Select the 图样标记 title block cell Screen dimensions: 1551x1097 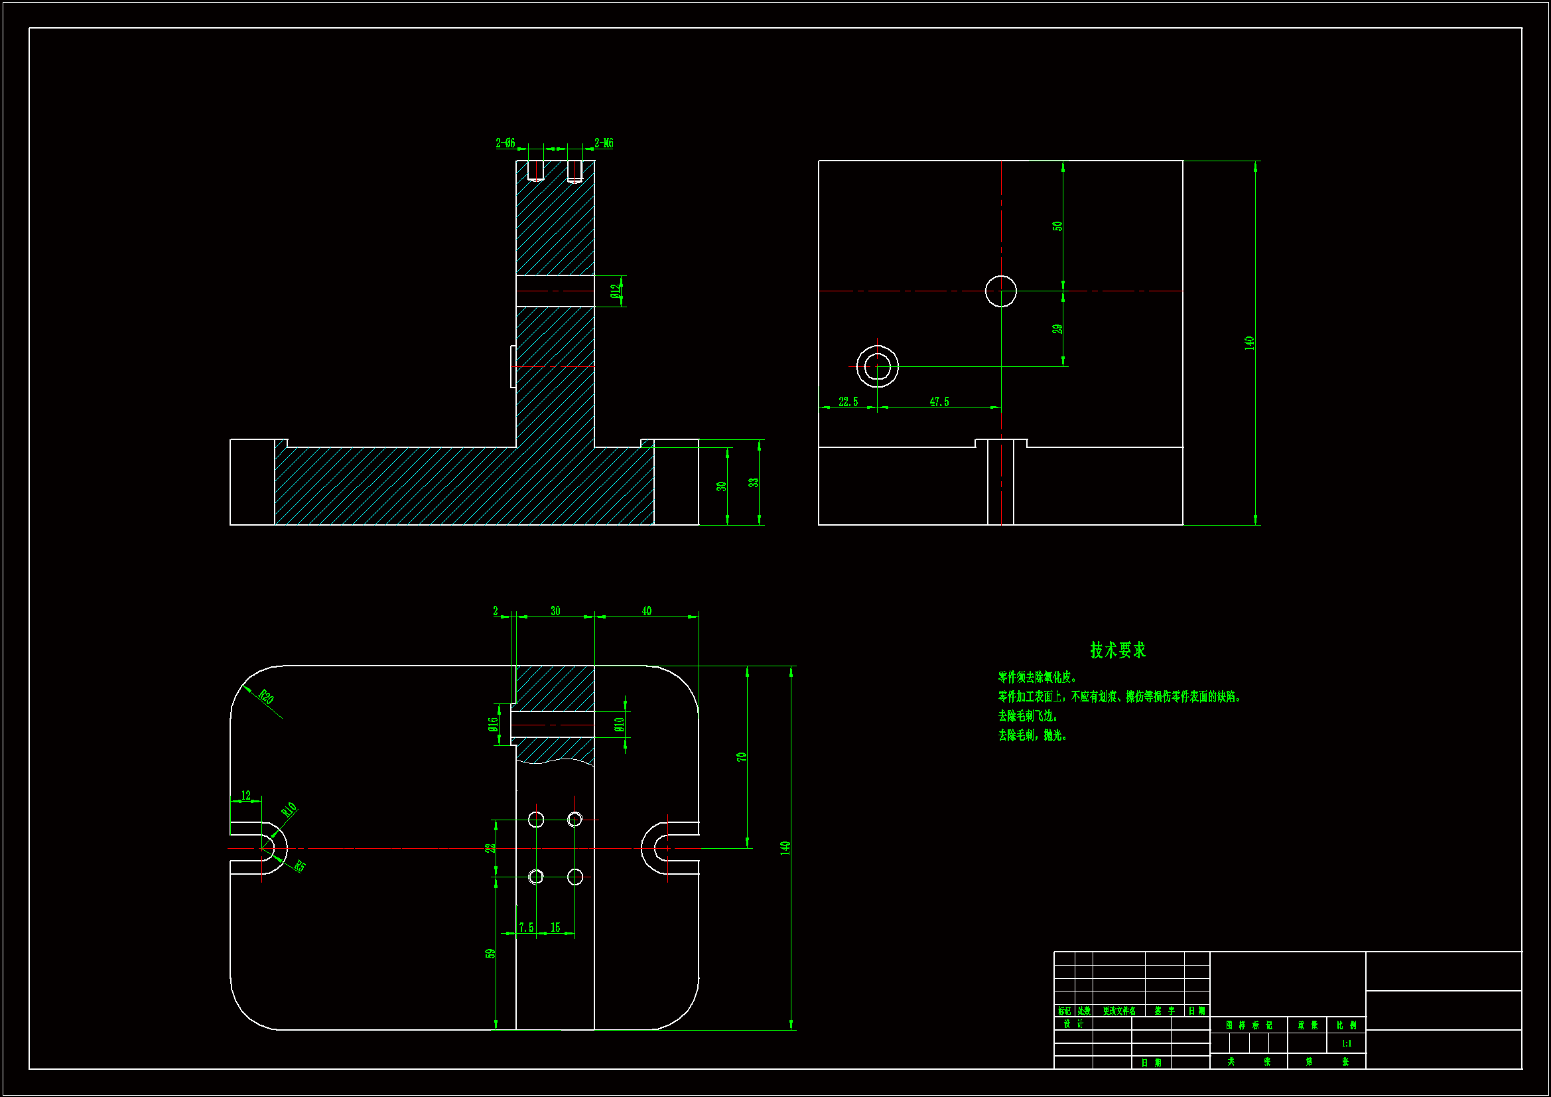tap(1248, 1025)
